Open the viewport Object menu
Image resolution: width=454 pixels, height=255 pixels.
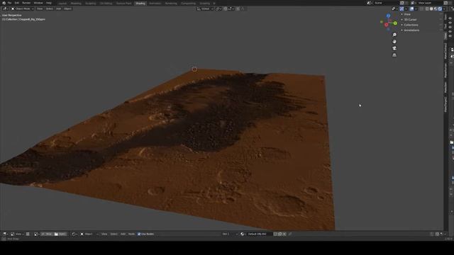click(x=67, y=8)
